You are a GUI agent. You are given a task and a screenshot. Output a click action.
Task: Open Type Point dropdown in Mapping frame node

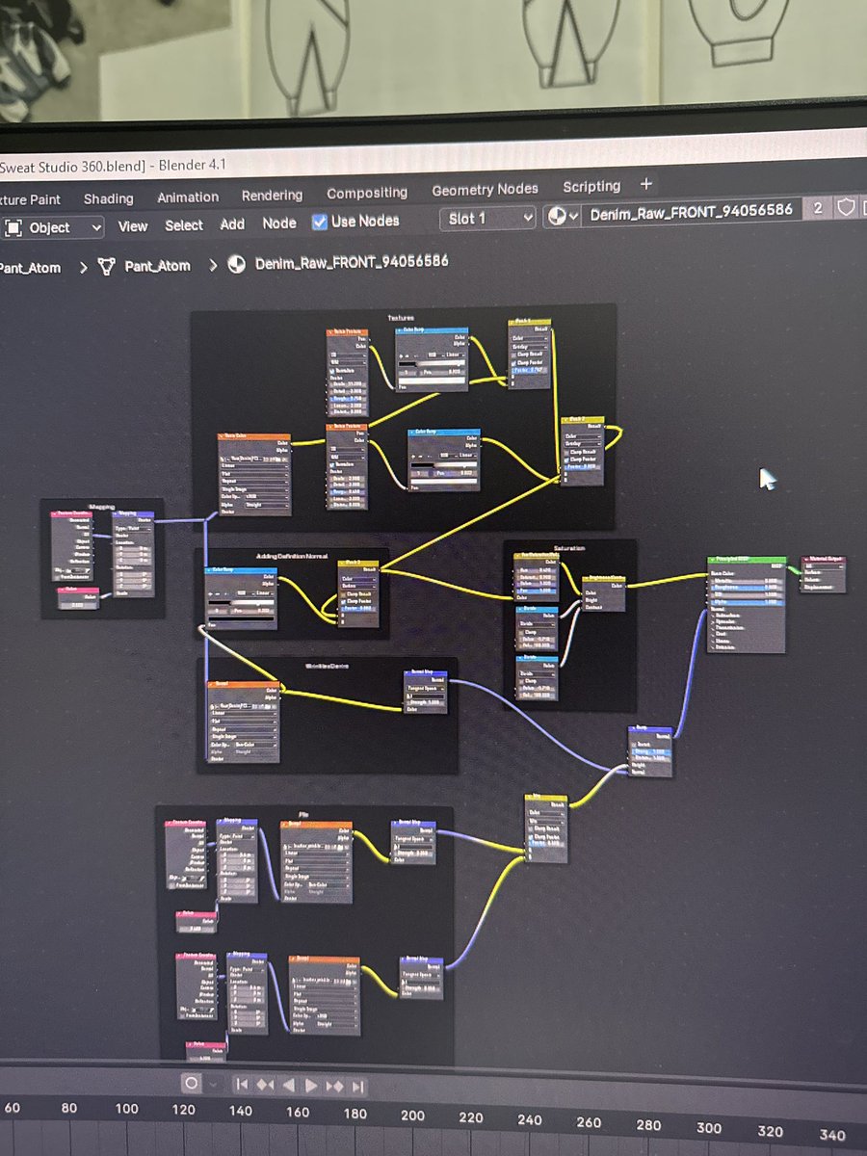pyautogui.click(x=133, y=530)
